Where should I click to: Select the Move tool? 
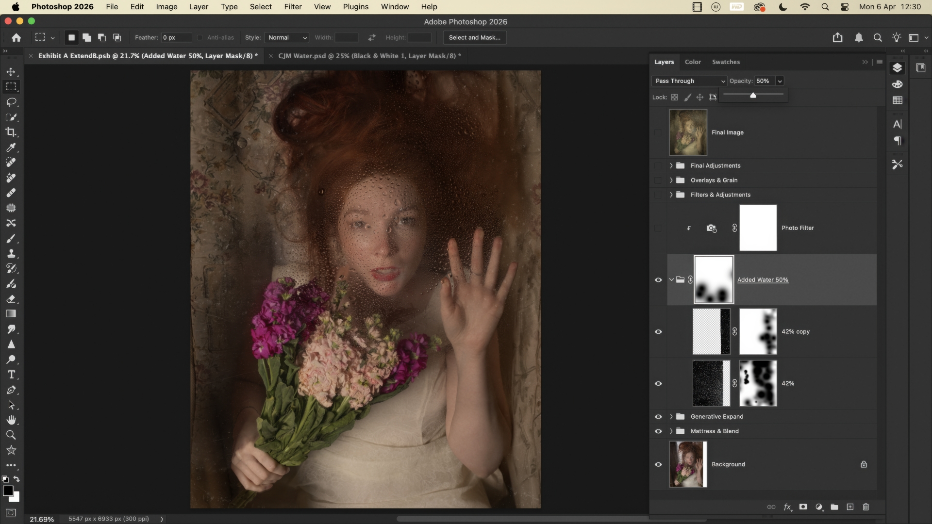point(11,72)
